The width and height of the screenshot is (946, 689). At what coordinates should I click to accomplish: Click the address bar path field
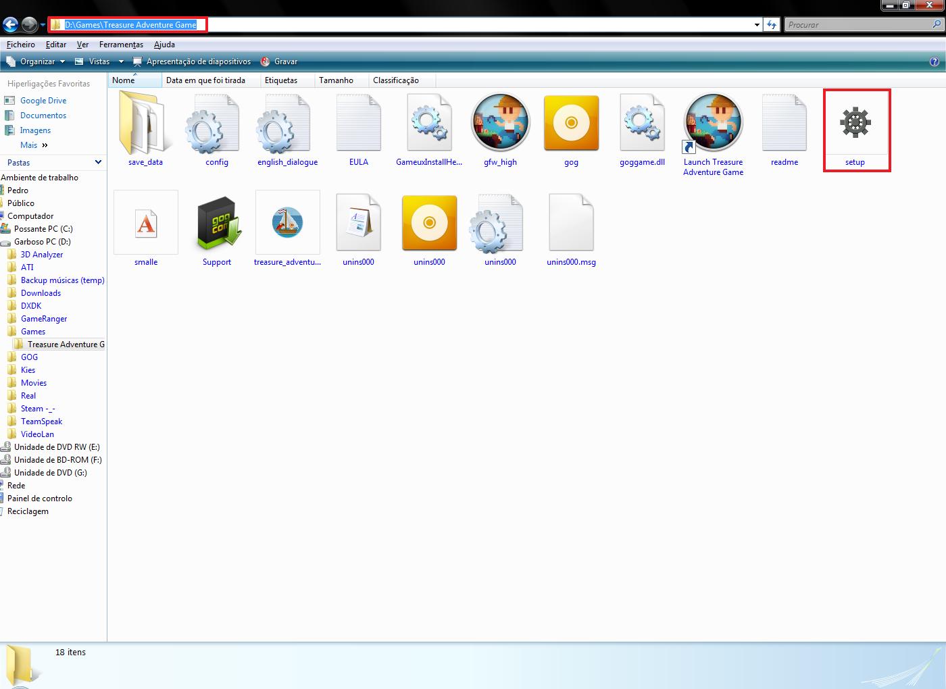pyautogui.click(x=405, y=25)
